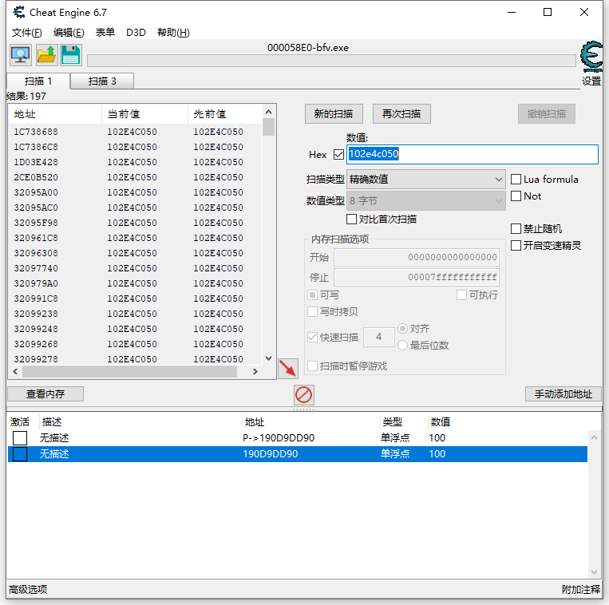This screenshot has height=605, width=609.
Task: Toggle the Hex checkbox
Action: pyautogui.click(x=338, y=155)
